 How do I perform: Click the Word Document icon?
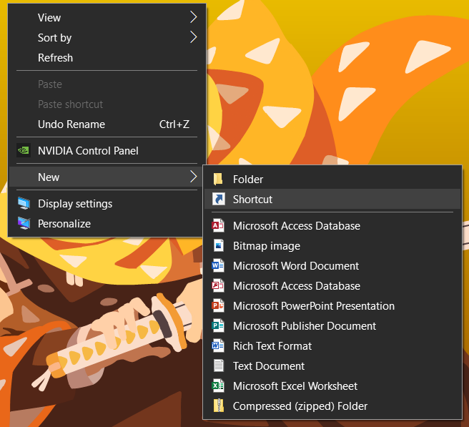(x=218, y=266)
